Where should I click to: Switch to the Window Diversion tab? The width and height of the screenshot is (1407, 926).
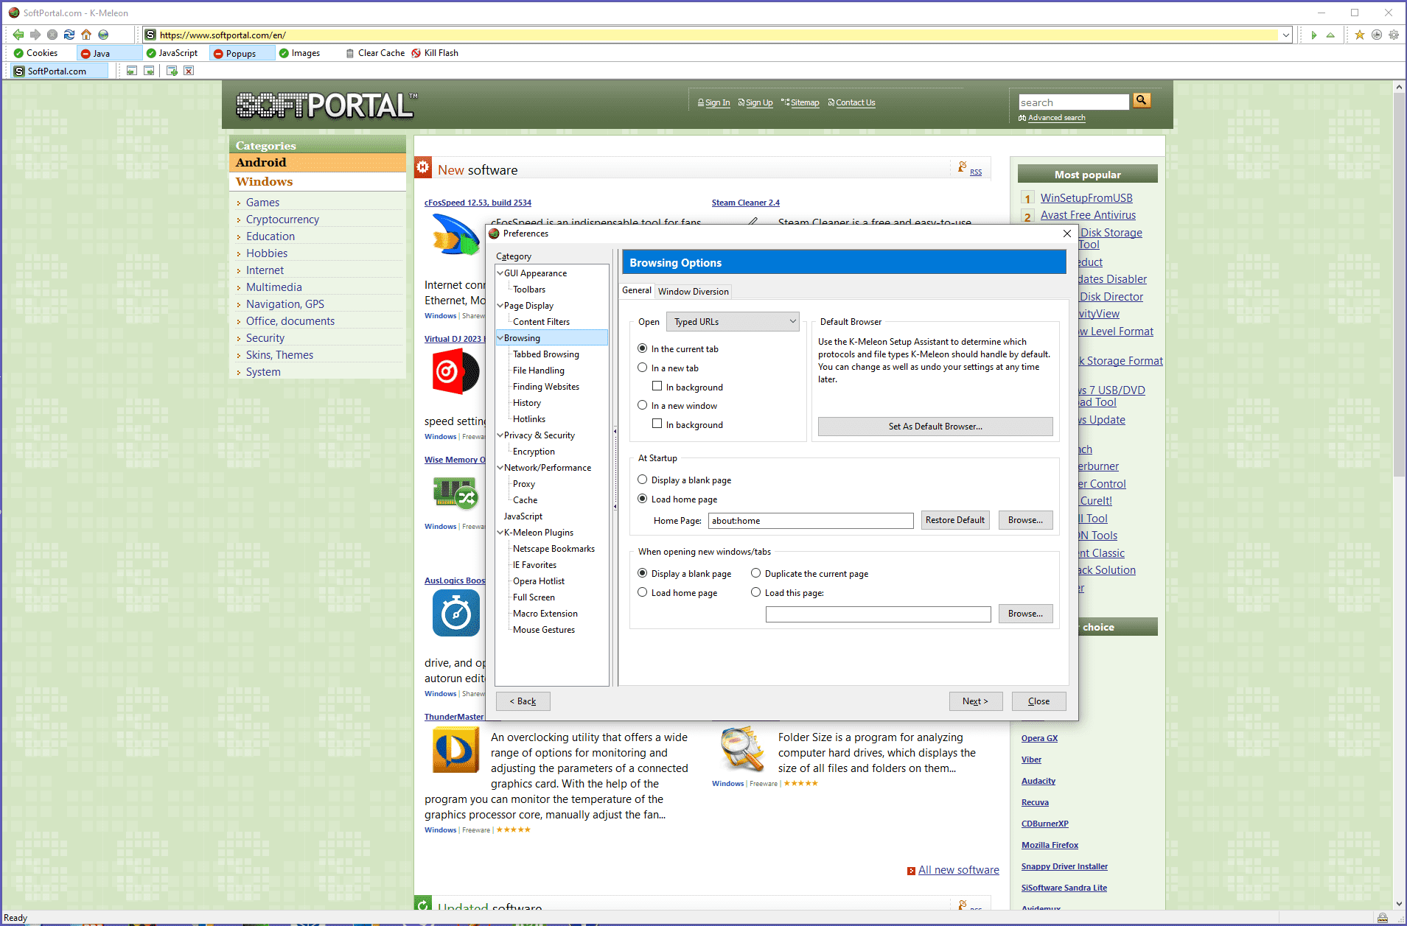pyautogui.click(x=694, y=292)
